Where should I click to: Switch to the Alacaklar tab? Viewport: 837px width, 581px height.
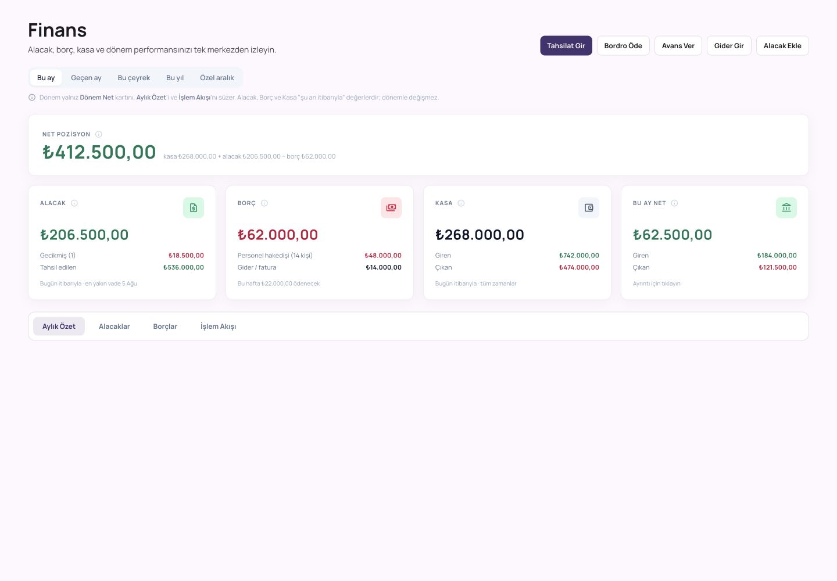tap(115, 327)
